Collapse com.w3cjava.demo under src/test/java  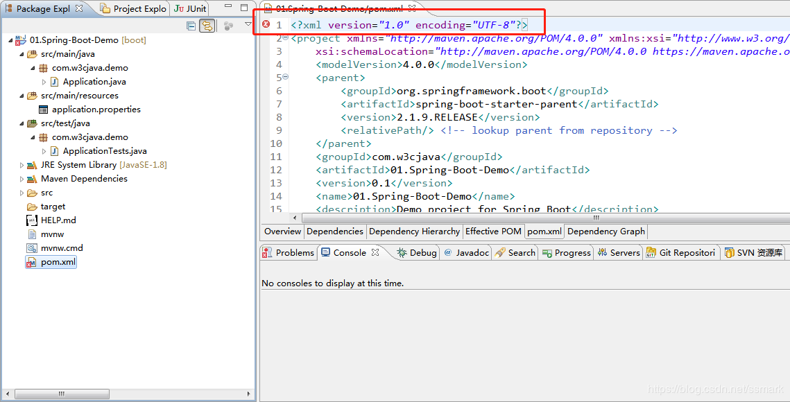coord(33,137)
